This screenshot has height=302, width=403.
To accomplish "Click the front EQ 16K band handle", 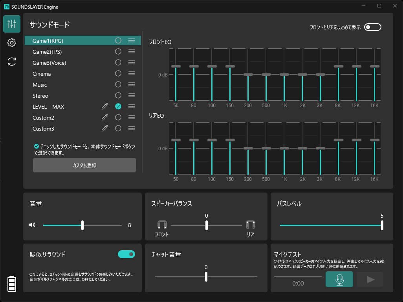I will (x=374, y=66).
